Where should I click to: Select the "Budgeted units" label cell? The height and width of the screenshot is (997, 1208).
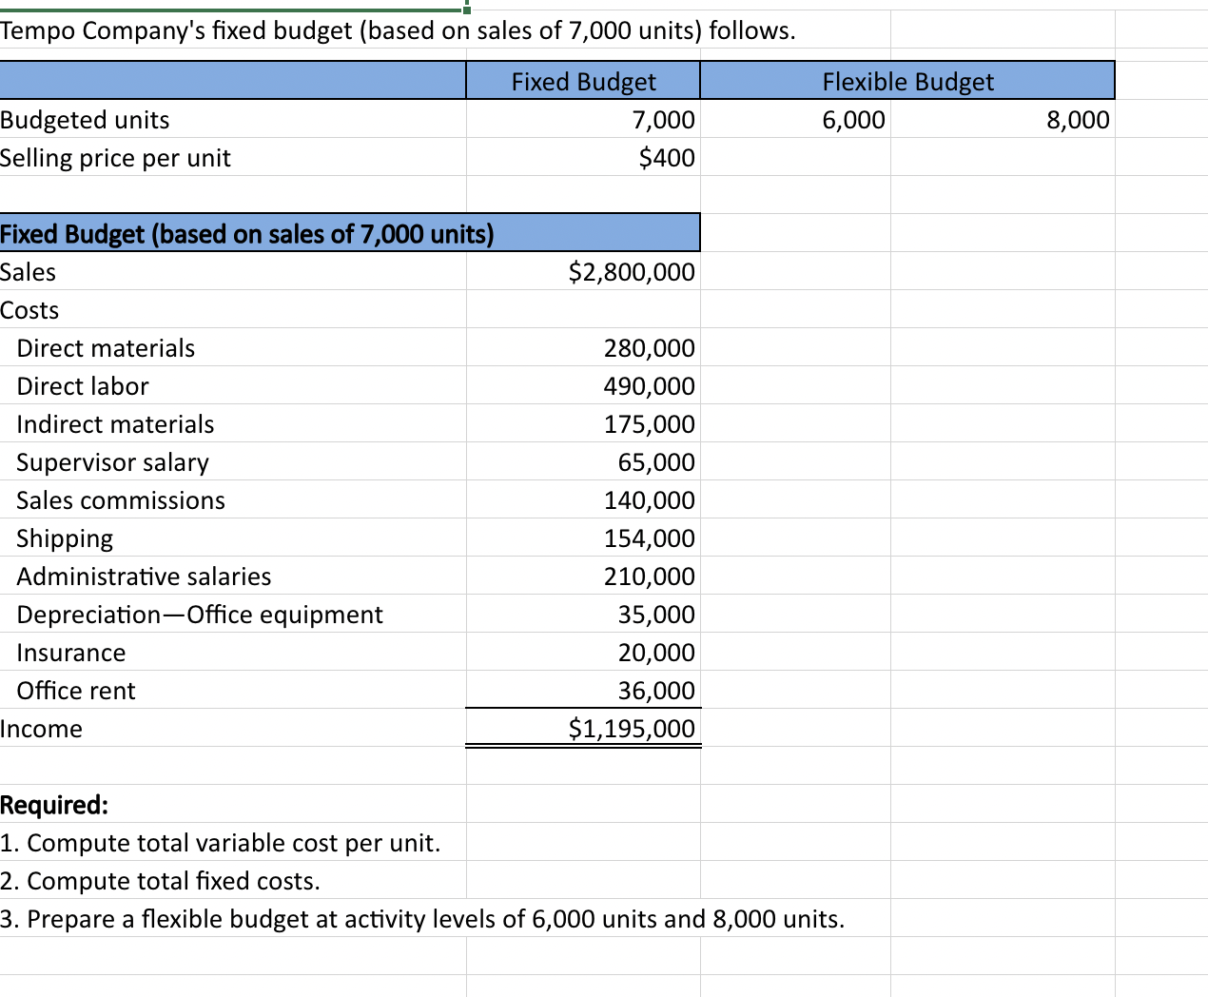(x=233, y=120)
